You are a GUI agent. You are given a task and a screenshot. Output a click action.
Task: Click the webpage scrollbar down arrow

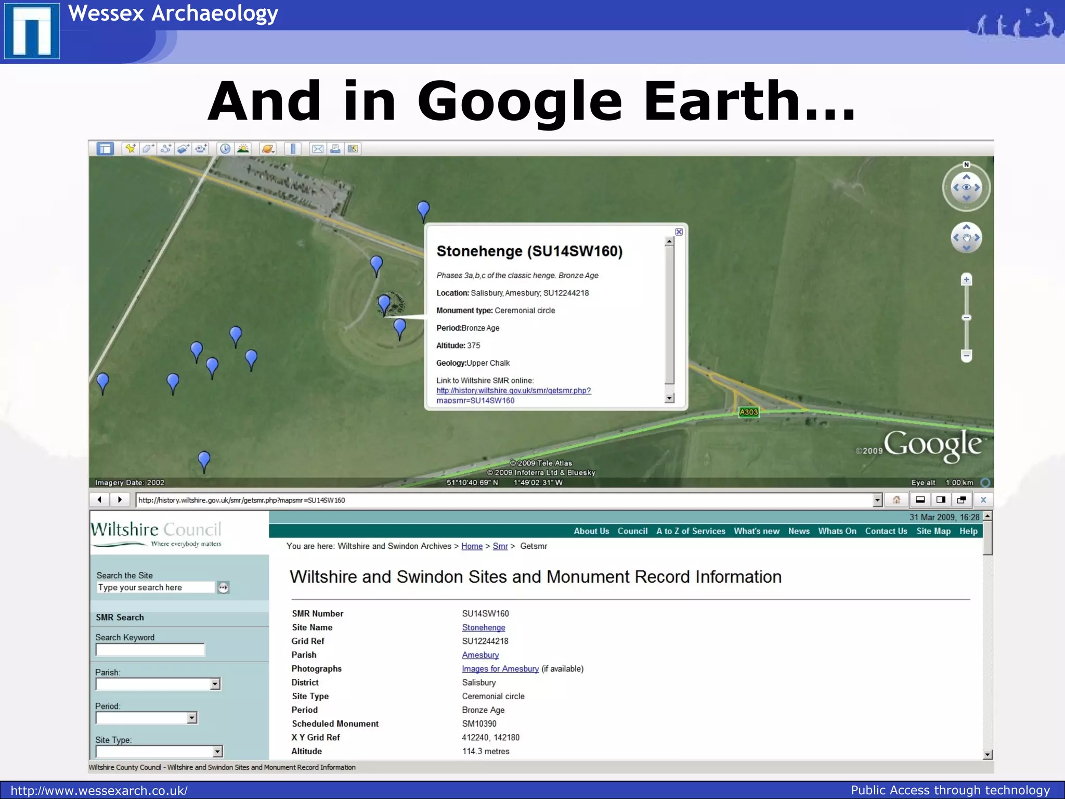click(x=988, y=755)
